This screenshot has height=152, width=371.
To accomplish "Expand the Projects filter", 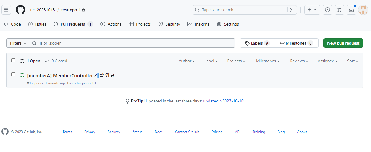I will point(236,61).
